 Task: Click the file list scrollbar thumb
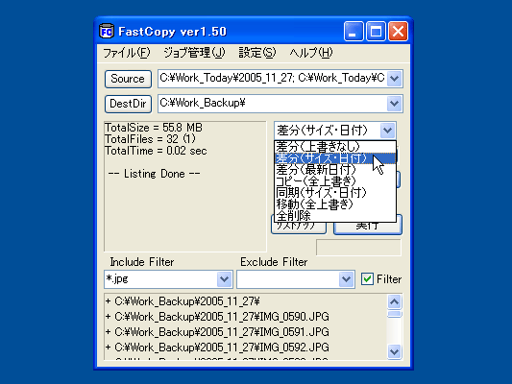395,314
